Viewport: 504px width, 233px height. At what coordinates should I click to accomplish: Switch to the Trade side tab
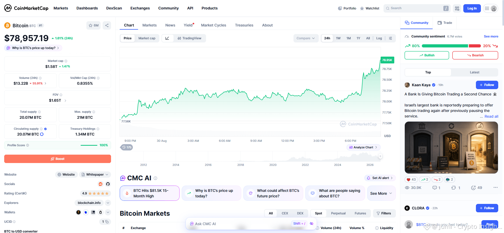click(x=445, y=23)
